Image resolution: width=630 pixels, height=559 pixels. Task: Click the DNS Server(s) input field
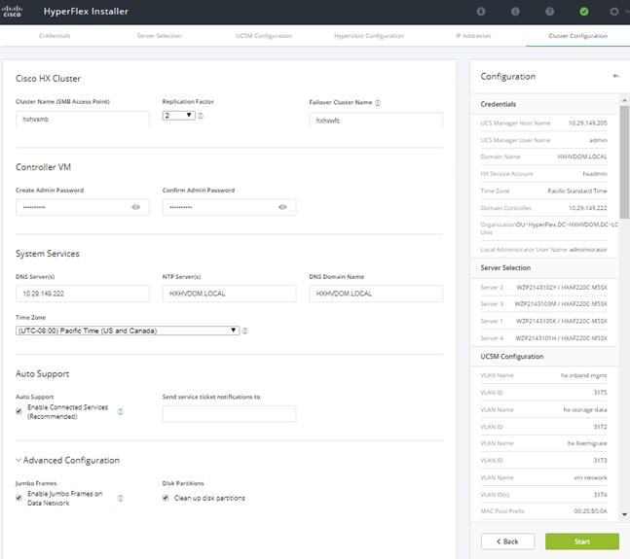coord(83,294)
